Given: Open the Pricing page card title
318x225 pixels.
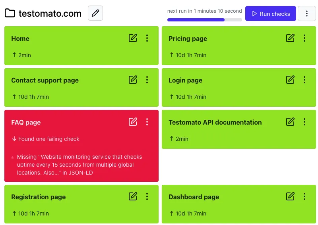Looking at the screenshot, I should tap(188, 38).
